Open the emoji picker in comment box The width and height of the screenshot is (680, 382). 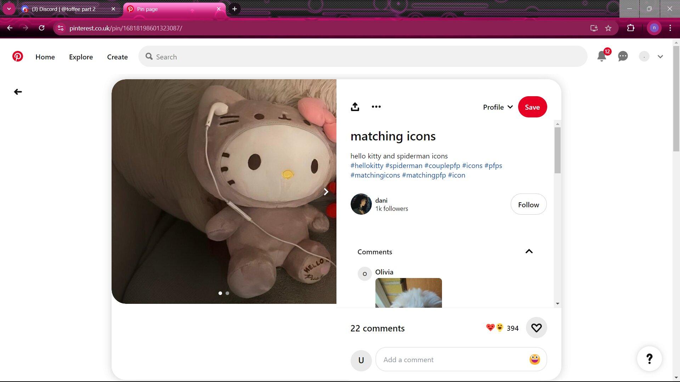coord(534,359)
